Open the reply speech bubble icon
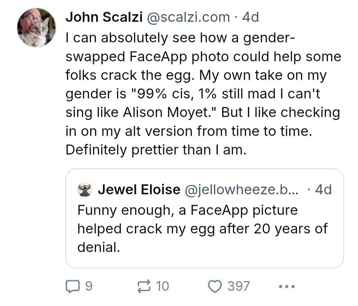This screenshot has height=306, width=358. pos(73,286)
